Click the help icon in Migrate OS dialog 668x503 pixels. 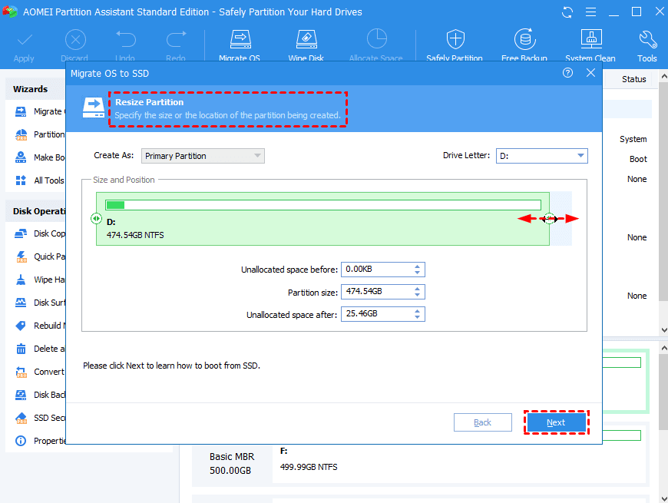567,73
